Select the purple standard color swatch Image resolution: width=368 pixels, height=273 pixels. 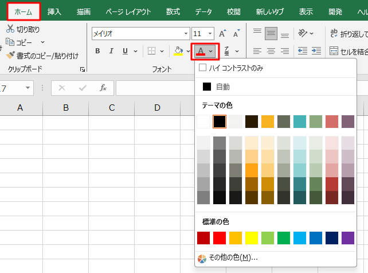(348, 237)
